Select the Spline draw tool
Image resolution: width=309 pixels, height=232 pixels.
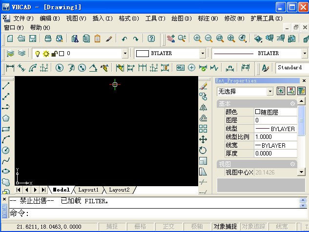[6, 161]
